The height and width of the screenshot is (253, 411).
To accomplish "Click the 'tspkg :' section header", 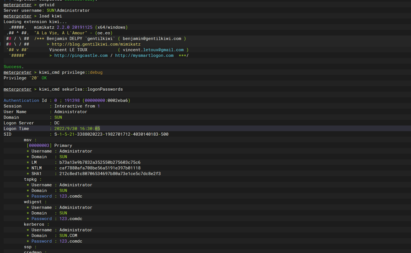I will (x=33, y=179).
